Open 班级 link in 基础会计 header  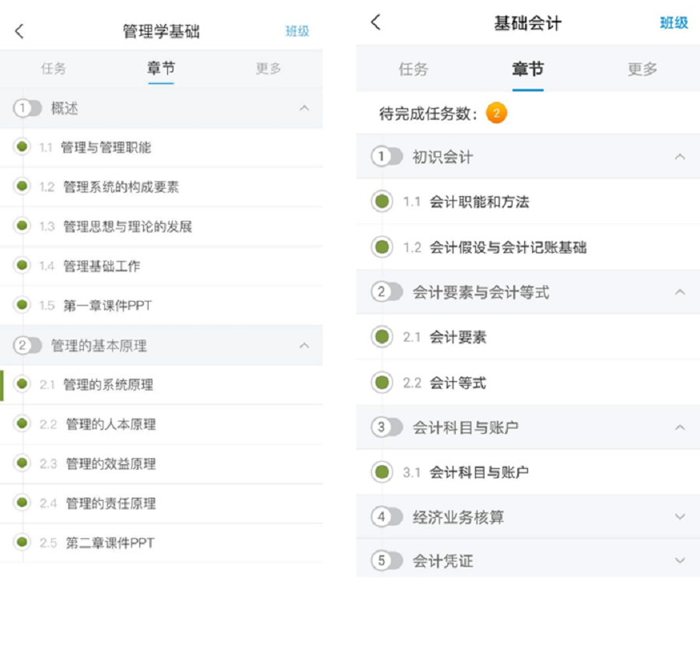coord(674,23)
